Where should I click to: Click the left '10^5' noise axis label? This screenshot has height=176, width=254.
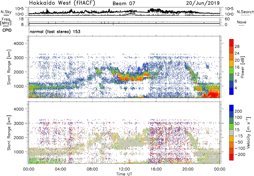(19, 9)
